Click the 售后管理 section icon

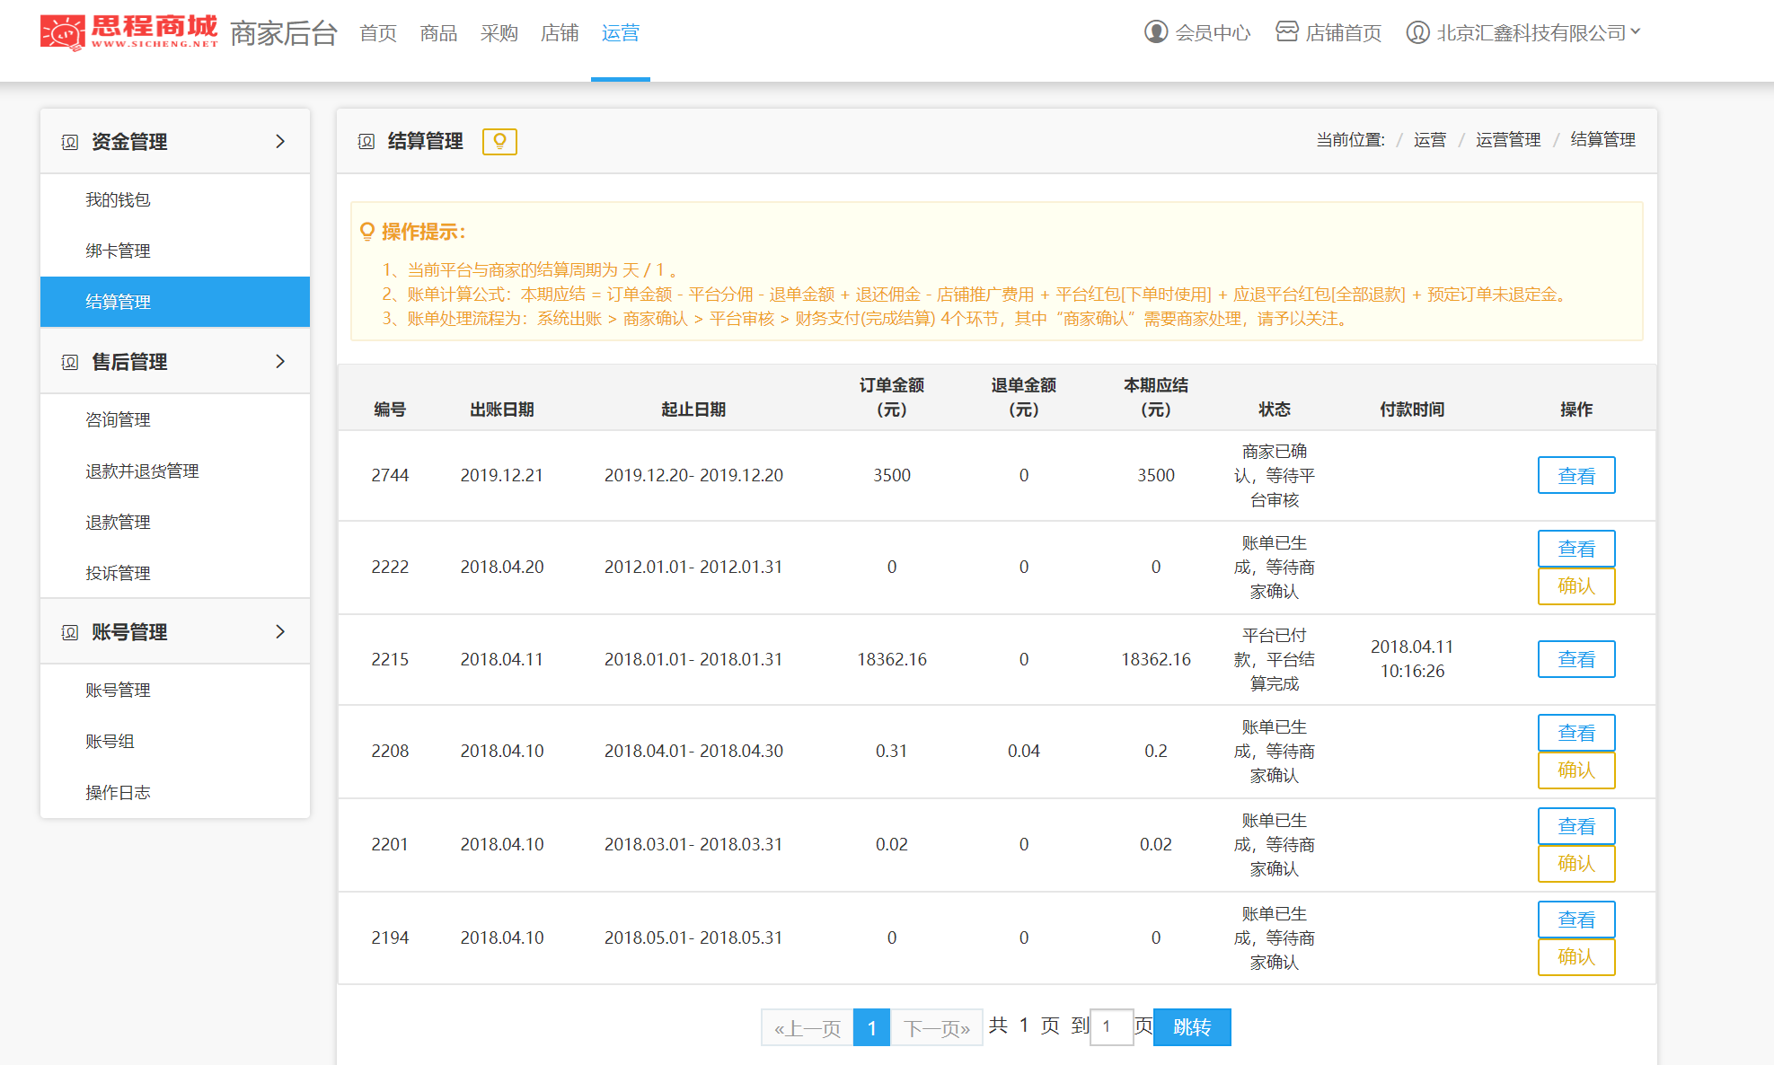[x=70, y=362]
